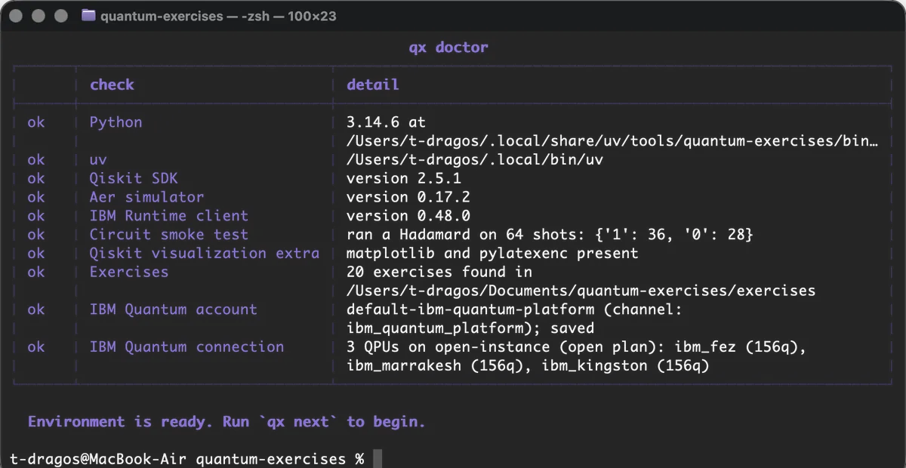Click the 'Exercises' check label
The image size is (906, 468).
tap(129, 272)
